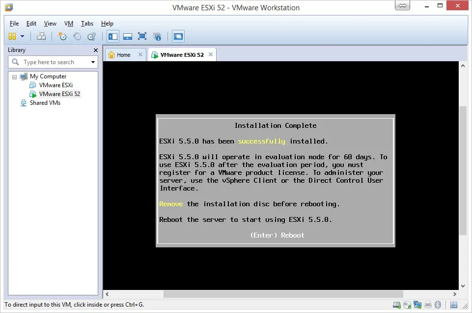This screenshot has width=472, height=313.
Task: Click the yellow 'Remove' word
Action: pos(171,204)
